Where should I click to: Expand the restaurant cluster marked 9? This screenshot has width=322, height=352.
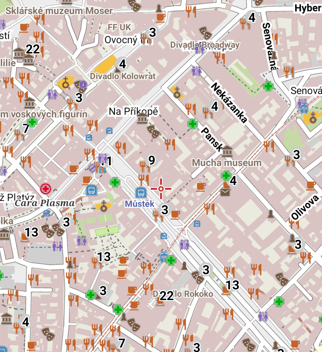151,160
